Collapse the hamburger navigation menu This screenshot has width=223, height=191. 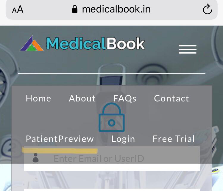click(x=188, y=49)
